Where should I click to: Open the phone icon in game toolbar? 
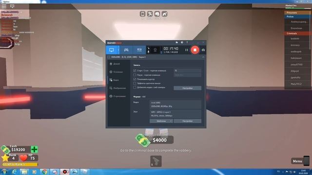[x=142, y=14]
